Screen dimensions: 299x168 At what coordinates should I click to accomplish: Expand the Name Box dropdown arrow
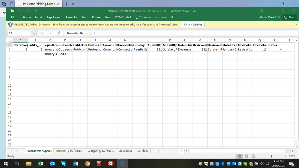coord(29,33)
